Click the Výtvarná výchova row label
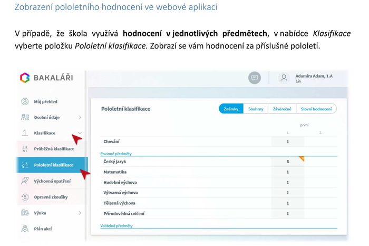The height and width of the screenshot is (246, 369). [x=121, y=193]
